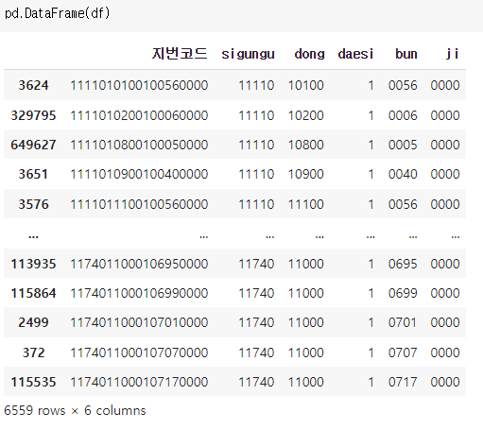Click the 6559 rows × 6 columns summary
Screen dimensions: 483x430
click(x=75, y=410)
